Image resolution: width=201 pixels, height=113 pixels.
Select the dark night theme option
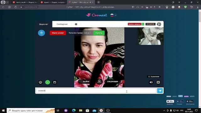tap(180, 101)
